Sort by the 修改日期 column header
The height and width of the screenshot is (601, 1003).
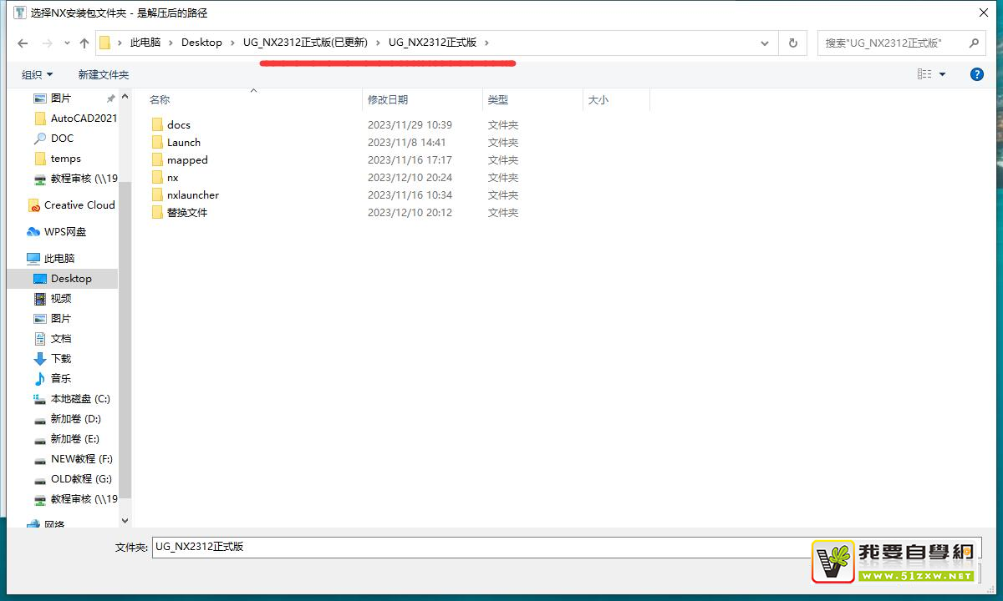[x=388, y=99]
